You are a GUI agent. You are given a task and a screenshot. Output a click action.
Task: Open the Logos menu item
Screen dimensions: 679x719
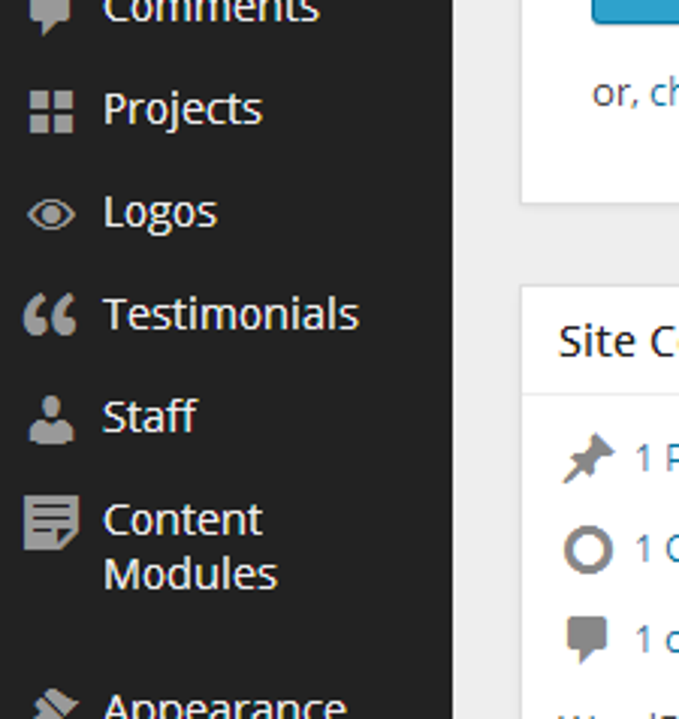point(160,213)
